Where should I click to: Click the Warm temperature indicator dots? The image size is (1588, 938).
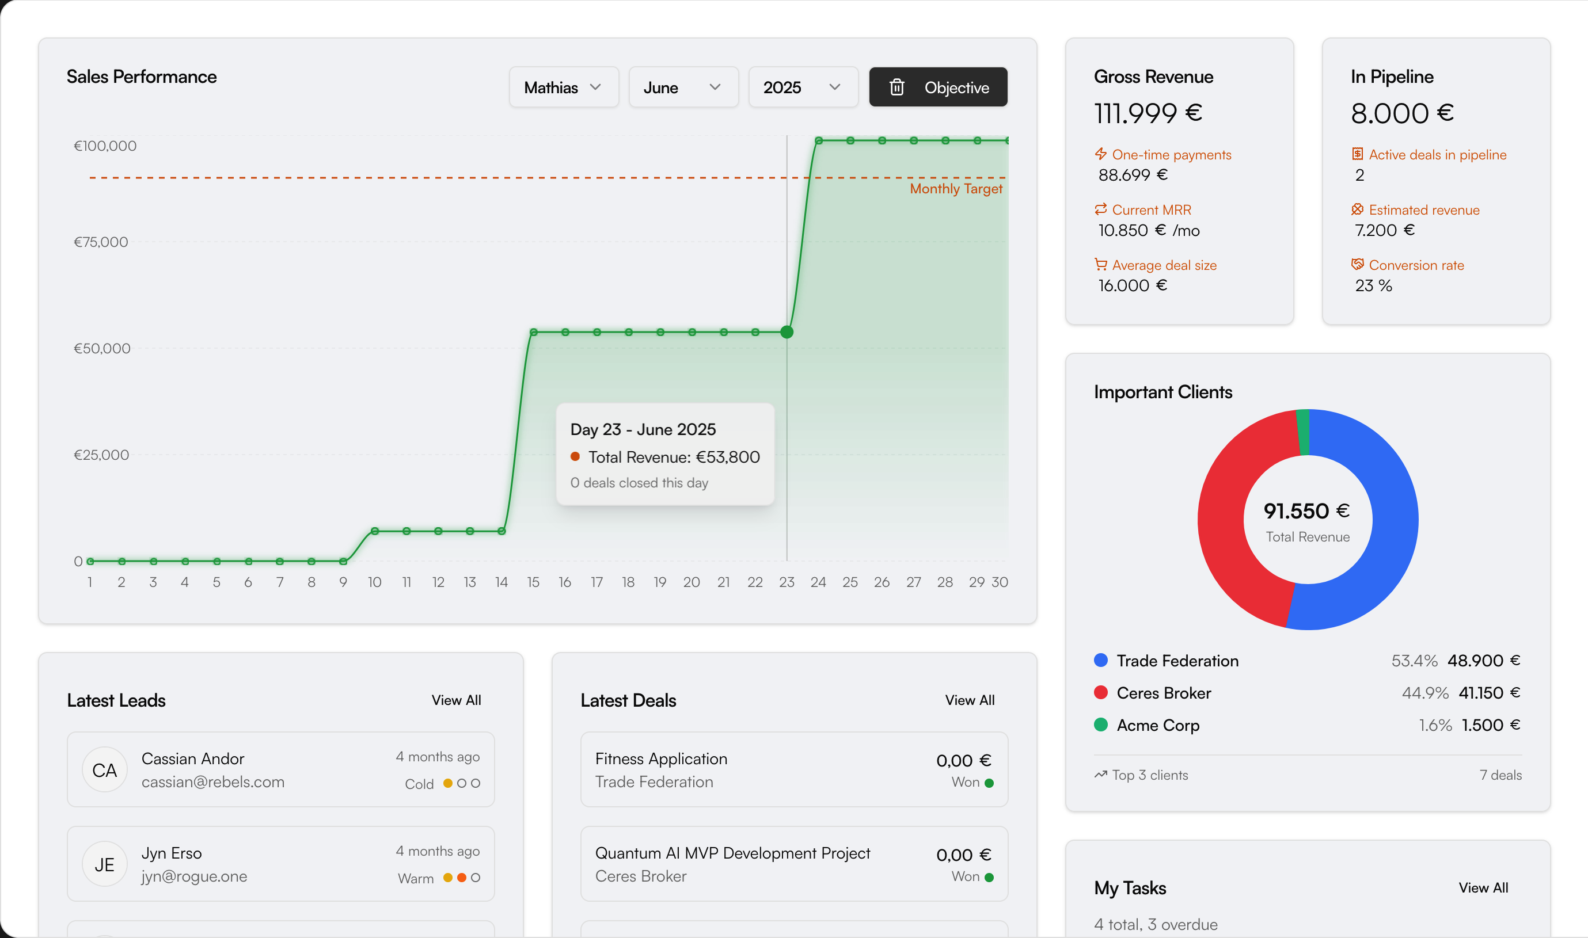pos(462,878)
